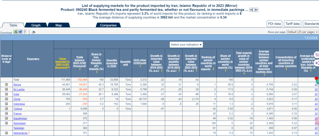This screenshot has height=136, width=319.
Task: Open the Indonesia exporter link
Action: 19,104
